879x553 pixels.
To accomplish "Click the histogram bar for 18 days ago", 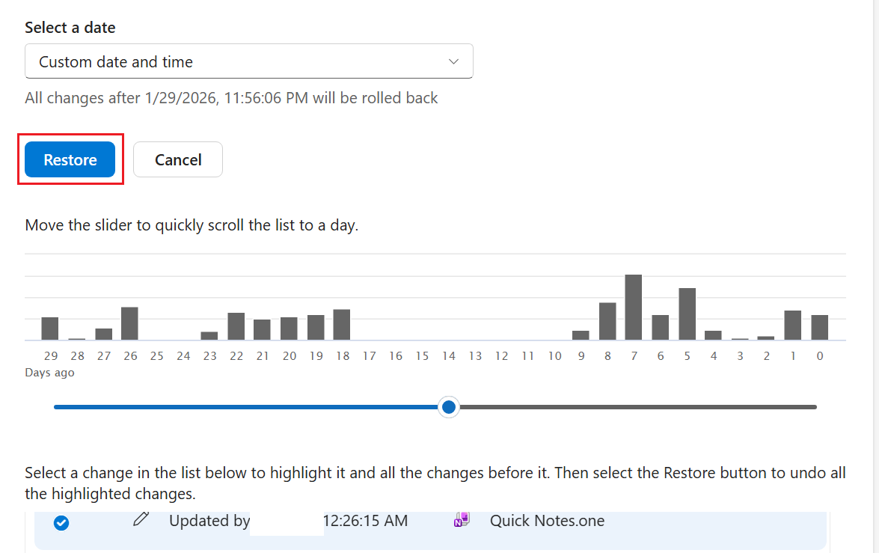I will pos(341,325).
